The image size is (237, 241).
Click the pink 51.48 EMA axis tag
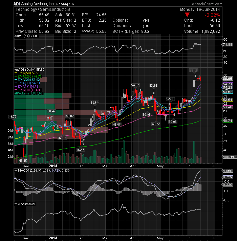pyautogui.click(x=228, y=107)
